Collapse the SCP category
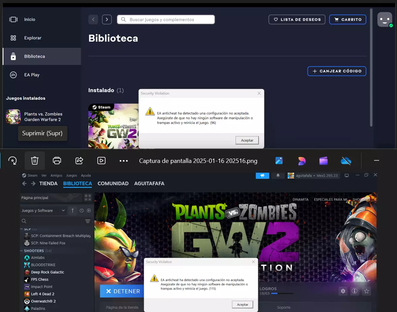Viewport: 397px width, 312px height. 22,229
